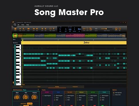The width and height of the screenshot is (139, 106).
Task: Switch to the Mixer tab
Action: (39, 87)
